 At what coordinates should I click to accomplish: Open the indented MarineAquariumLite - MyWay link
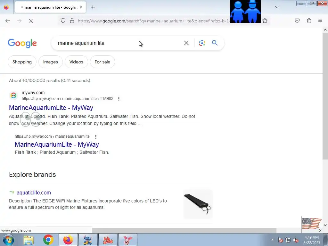[57, 144]
